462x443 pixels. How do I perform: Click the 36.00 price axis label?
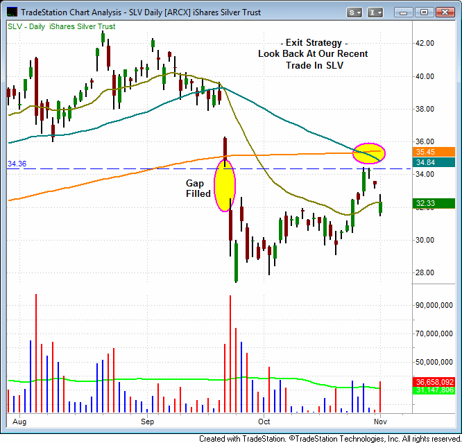click(425, 141)
